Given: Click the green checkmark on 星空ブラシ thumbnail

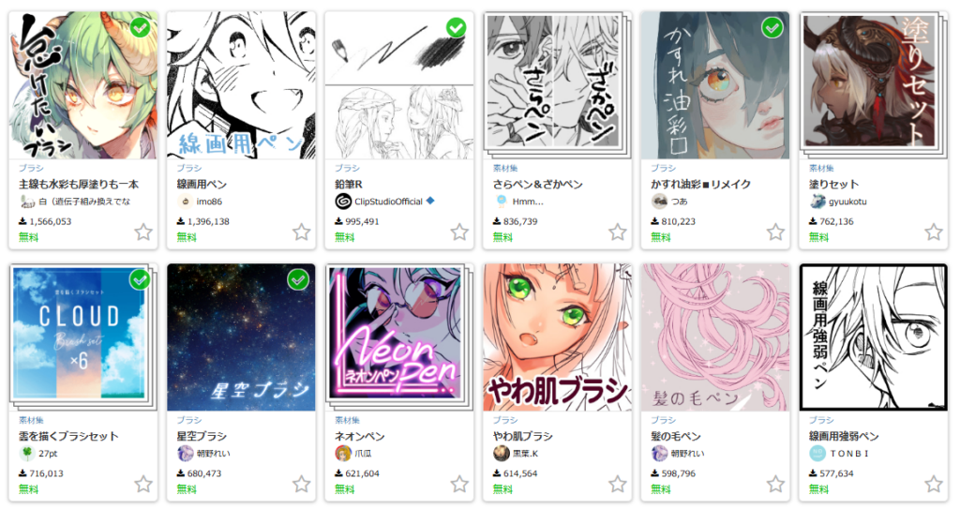Looking at the screenshot, I should coord(298,280).
